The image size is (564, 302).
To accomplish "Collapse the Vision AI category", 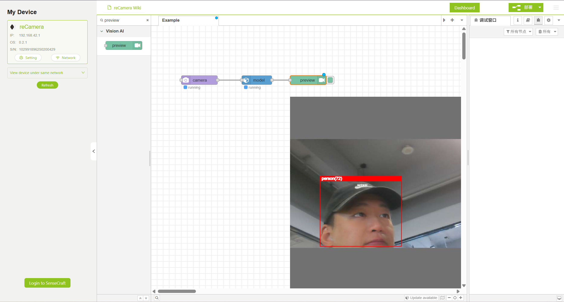I will coord(102,31).
